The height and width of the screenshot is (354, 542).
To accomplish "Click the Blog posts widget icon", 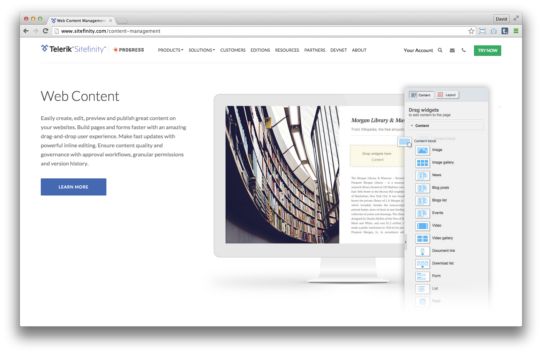I will point(422,188).
